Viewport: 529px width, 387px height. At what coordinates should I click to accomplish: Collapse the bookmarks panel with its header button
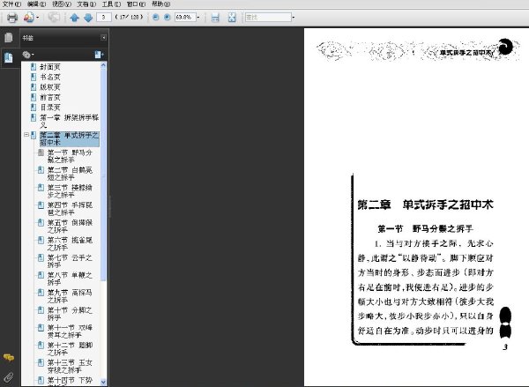[x=103, y=37]
